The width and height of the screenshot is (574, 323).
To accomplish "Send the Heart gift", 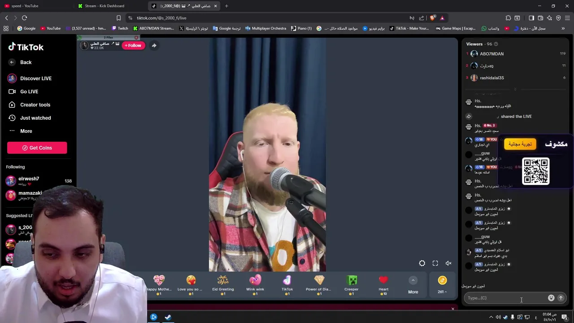I will point(383,285).
